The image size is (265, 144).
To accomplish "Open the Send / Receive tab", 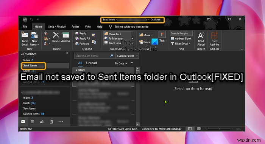I will point(57,27).
